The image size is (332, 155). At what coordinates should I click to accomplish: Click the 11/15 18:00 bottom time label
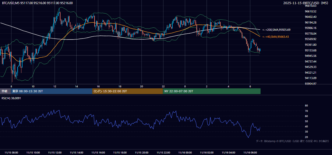point(120,153)
